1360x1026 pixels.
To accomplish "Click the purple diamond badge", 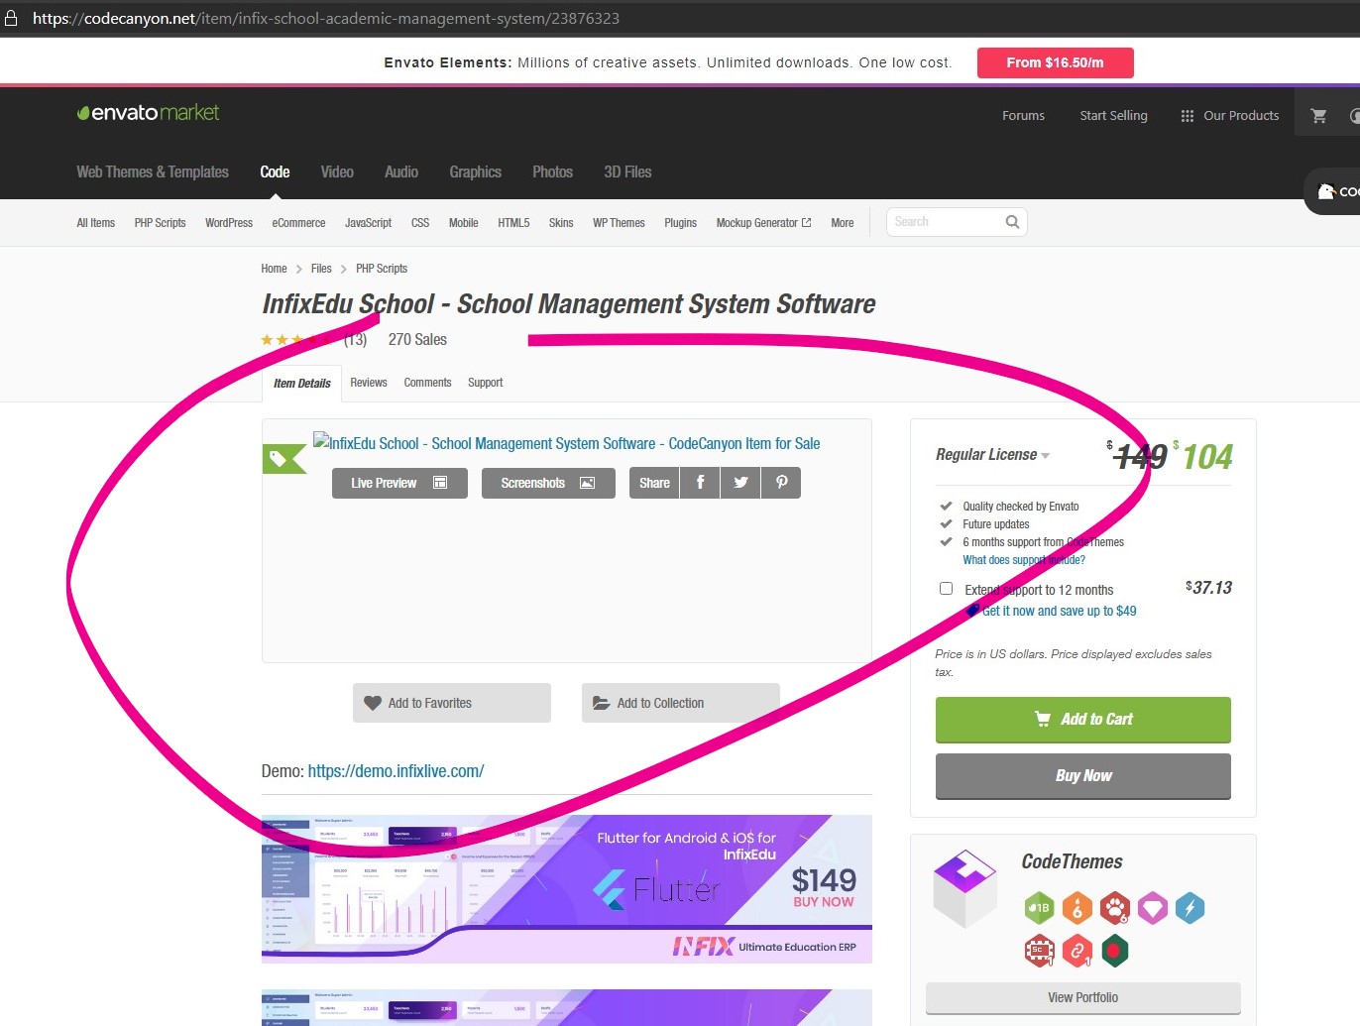I will [1153, 907].
